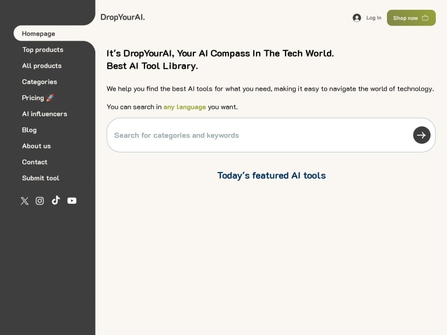This screenshot has width=447, height=335.
Task: Click the 'Today's featured AI tools' heading
Action: [x=271, y=176]
